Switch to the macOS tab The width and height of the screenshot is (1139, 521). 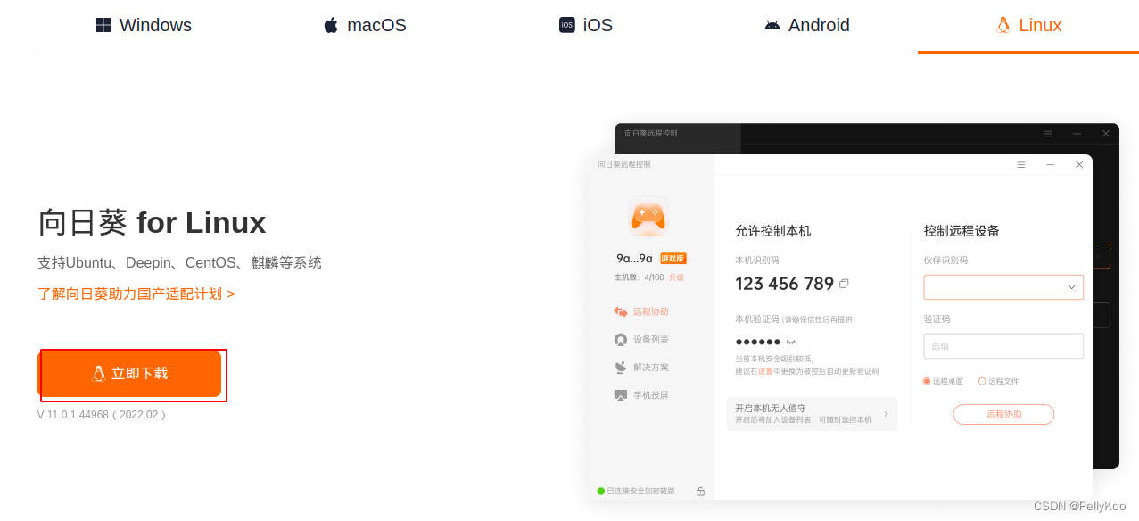365,25
